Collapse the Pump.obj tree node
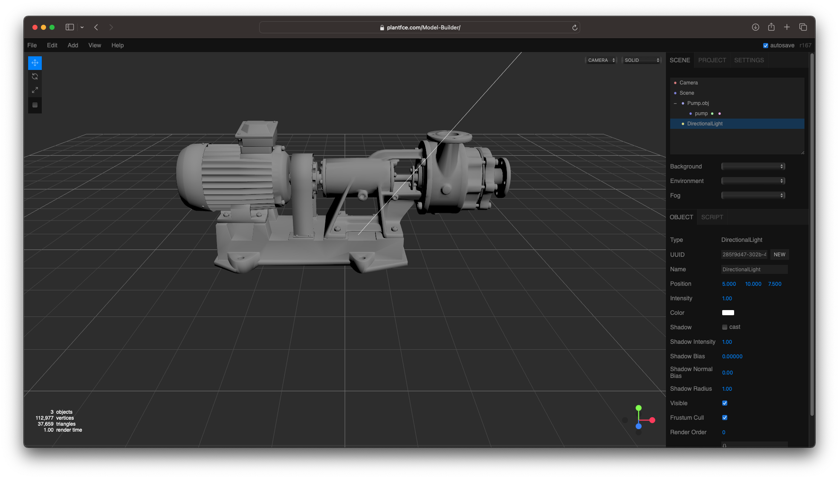The image size is (839, 479). coord(675,103)
